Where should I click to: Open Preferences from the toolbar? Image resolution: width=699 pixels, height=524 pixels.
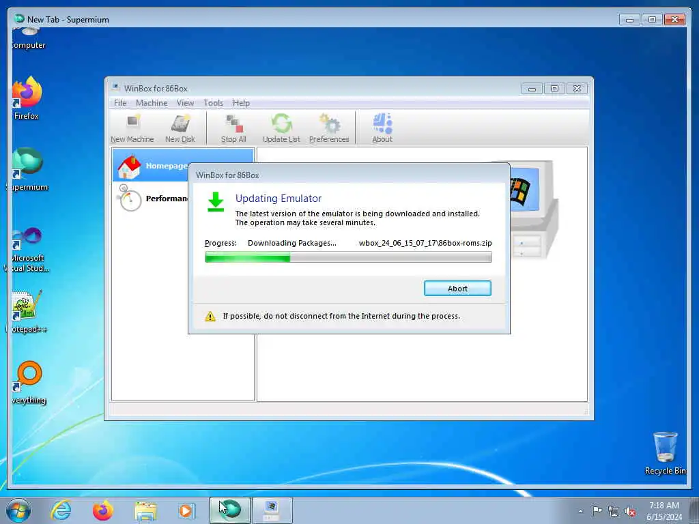pyautogui.click(x=329, y=128)
